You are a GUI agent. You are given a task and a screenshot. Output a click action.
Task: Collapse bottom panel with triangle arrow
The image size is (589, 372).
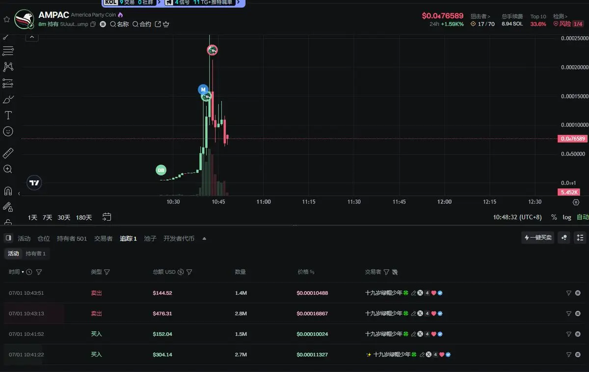[x=204, y=239]
